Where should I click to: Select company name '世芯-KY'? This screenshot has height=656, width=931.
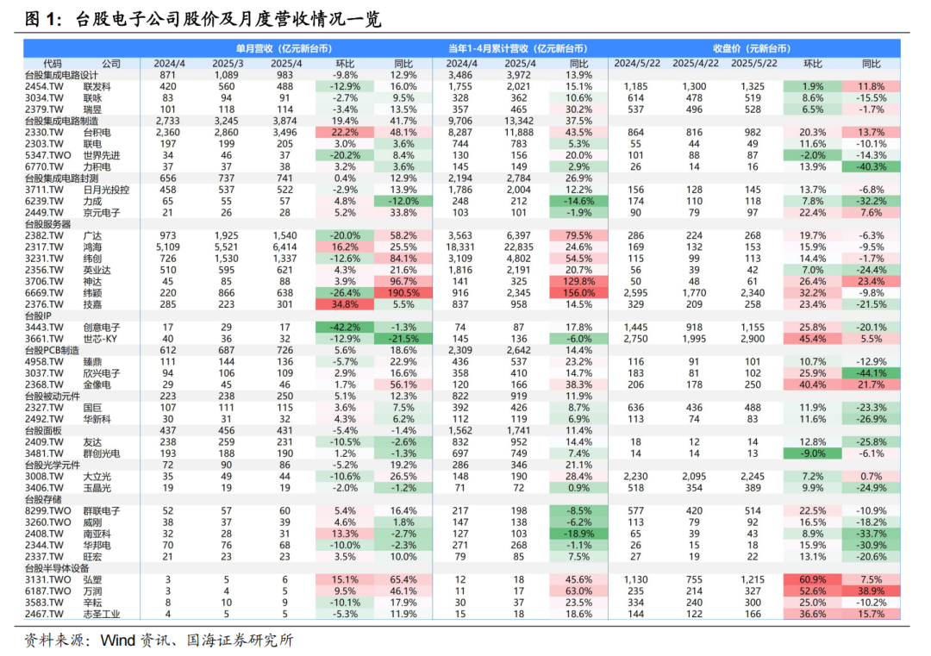(100, 339)
